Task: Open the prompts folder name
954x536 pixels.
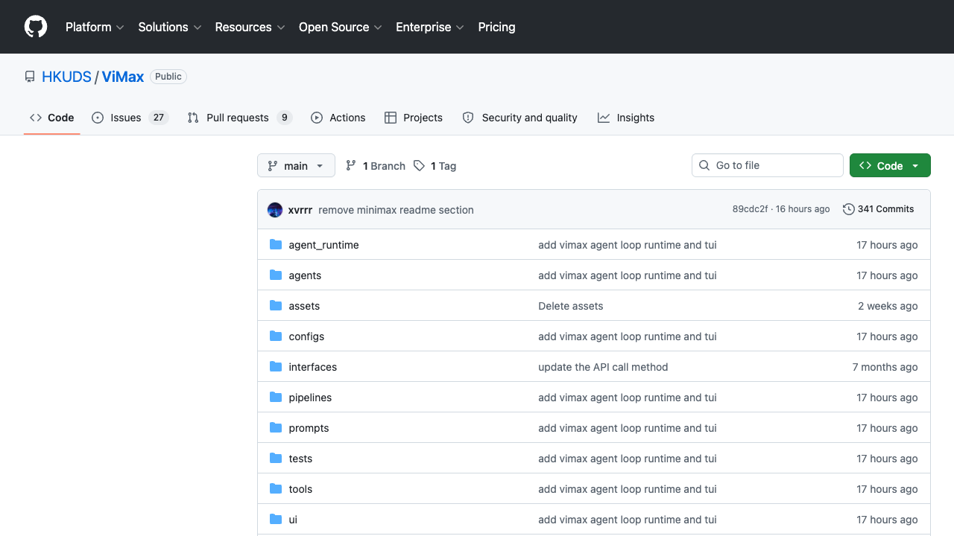Action: [x=309, y=428]
